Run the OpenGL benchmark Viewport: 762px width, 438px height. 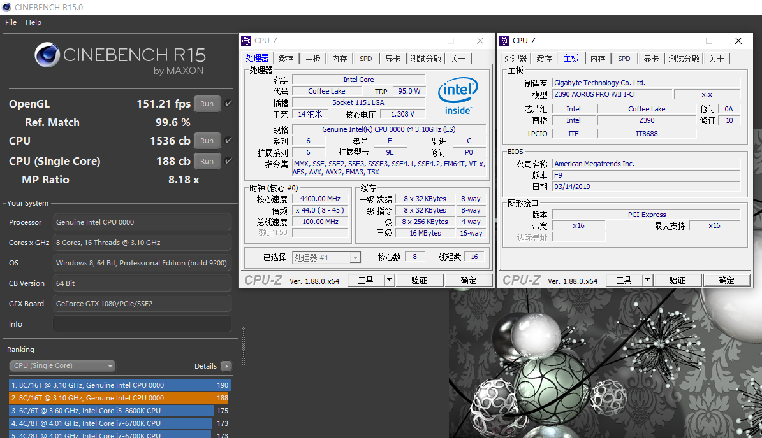[207, 104]
